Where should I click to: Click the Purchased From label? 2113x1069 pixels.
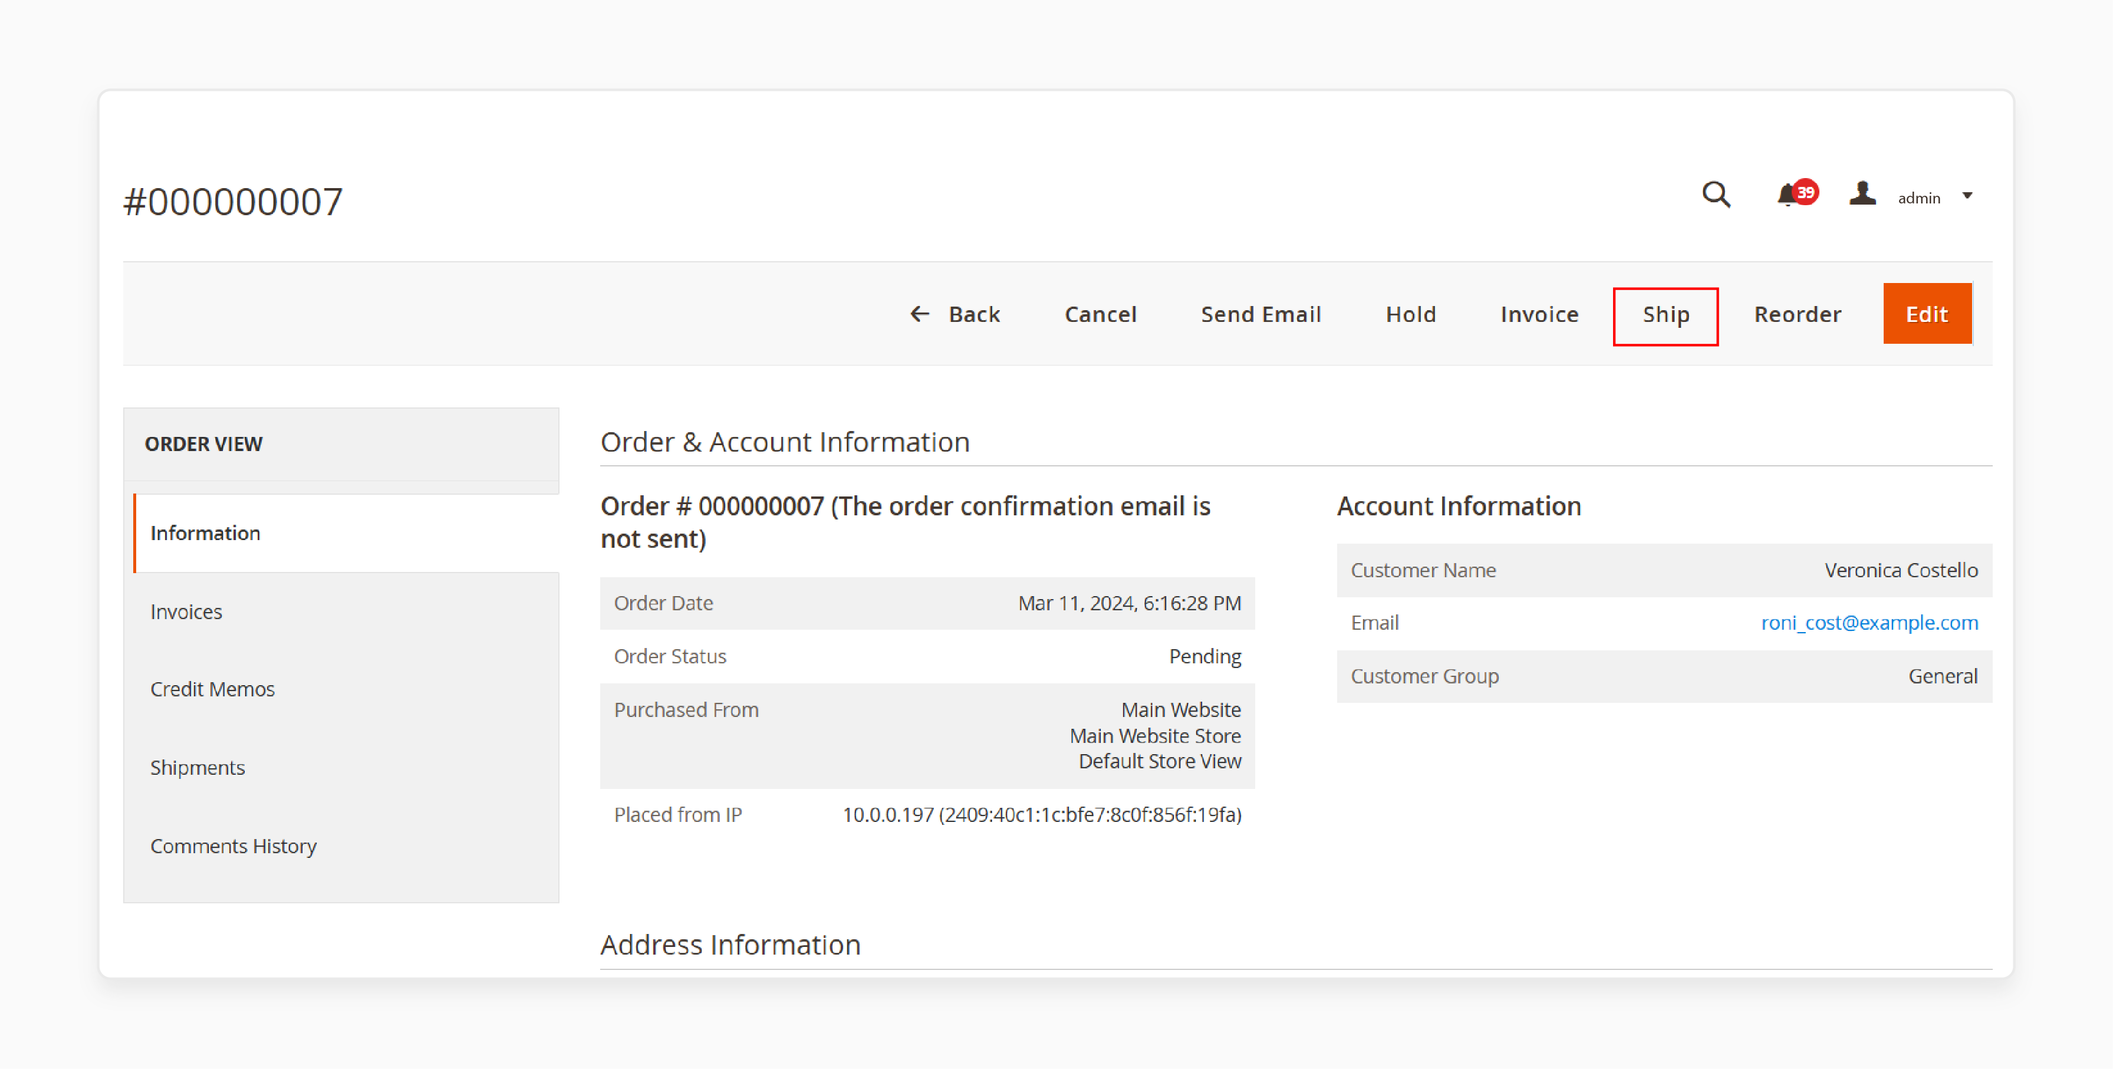pyautogui.click(x=686, y=710)
